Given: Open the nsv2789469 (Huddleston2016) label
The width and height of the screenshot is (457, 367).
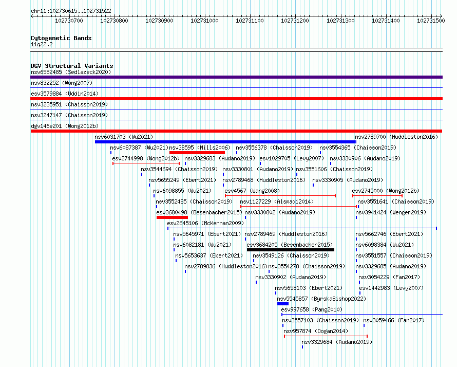Looking at the screenshot, I should pos(286,234).
